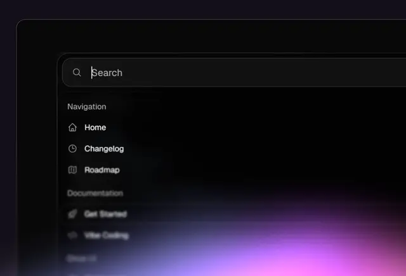406x276 pixels.
Task: Click the Navigation section heading
Action: (x=87, y=106)
